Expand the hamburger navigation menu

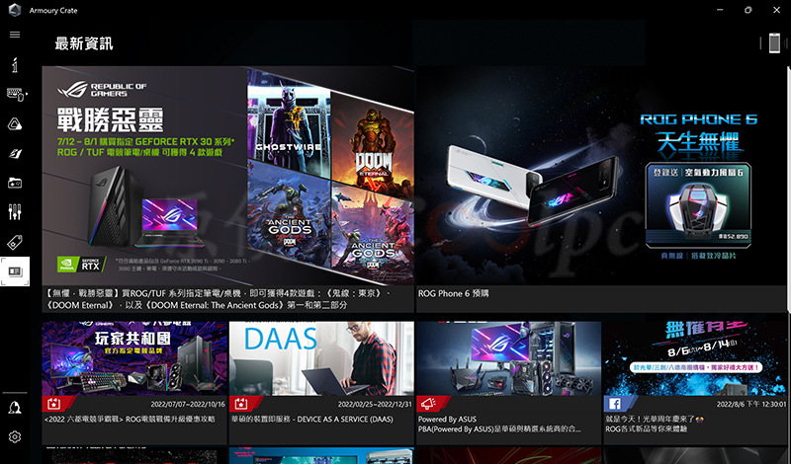(x=15, y=35)
